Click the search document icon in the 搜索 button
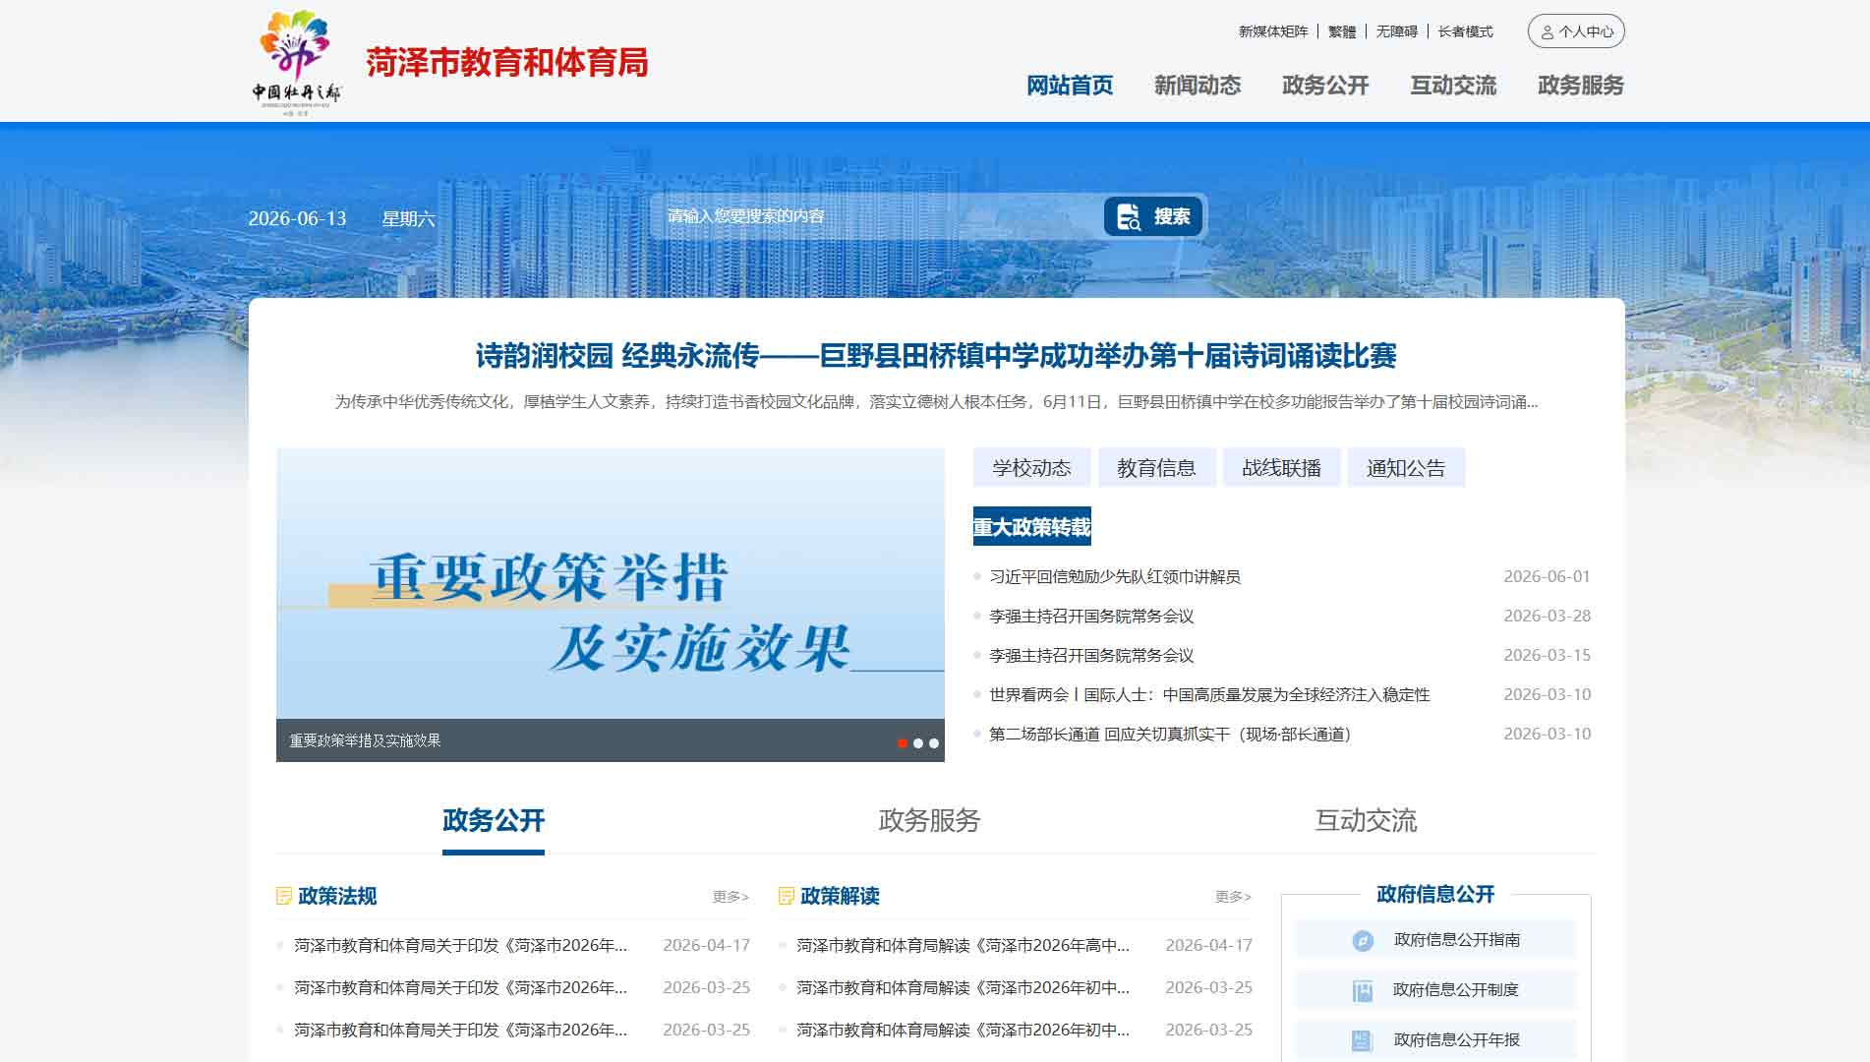Image resolution: width=1870 pixels, height=1062 pixels. pyautogui.click(x=1129, y=216)
